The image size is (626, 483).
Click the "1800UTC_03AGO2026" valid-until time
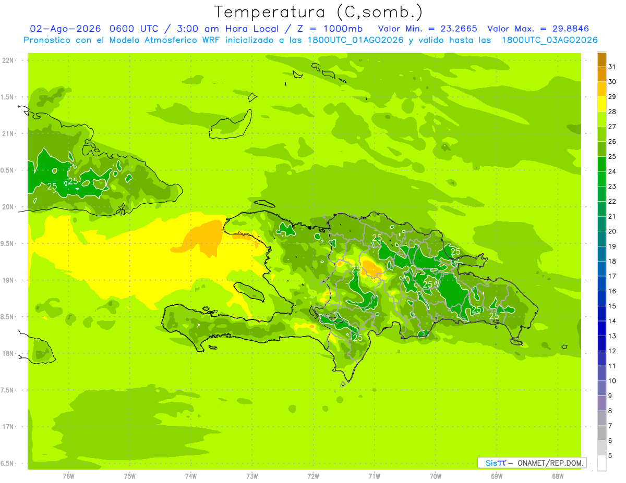pos(549,40)
